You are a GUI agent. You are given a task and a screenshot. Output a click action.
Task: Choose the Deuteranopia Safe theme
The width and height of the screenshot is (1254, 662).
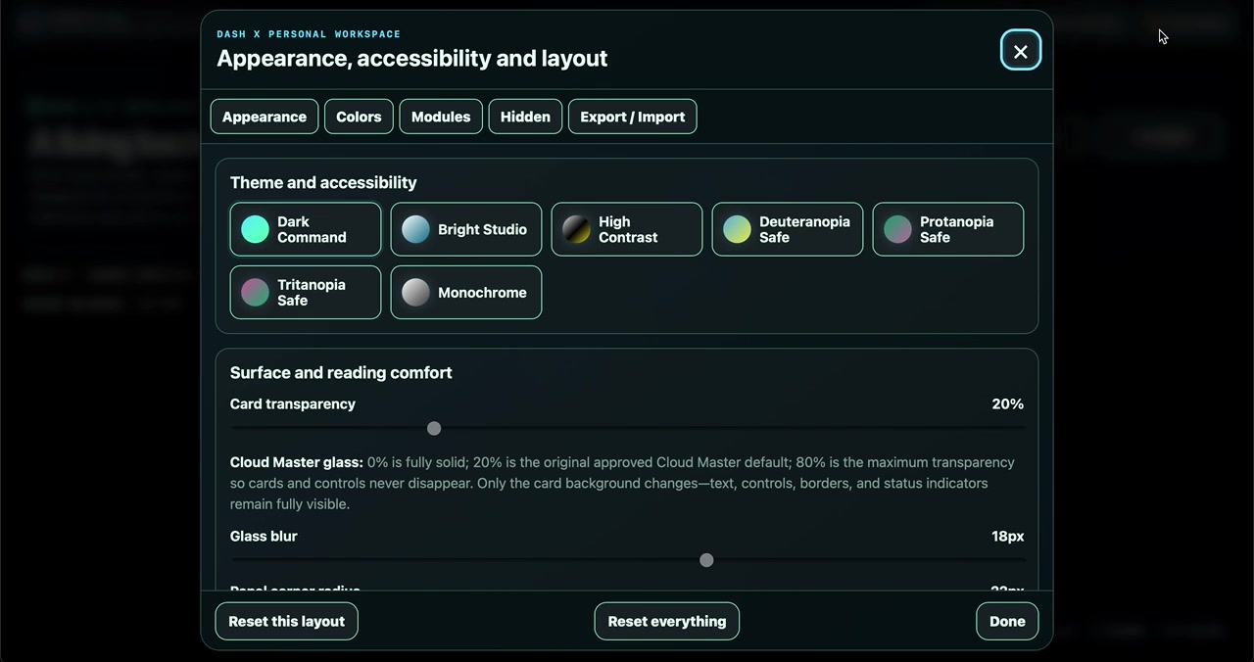(x=788, y=229)
